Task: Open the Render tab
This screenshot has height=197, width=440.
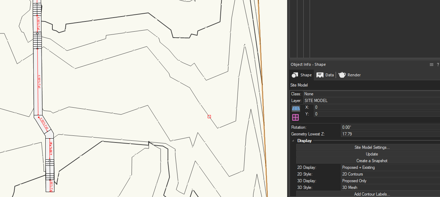Action: (350, 75)
